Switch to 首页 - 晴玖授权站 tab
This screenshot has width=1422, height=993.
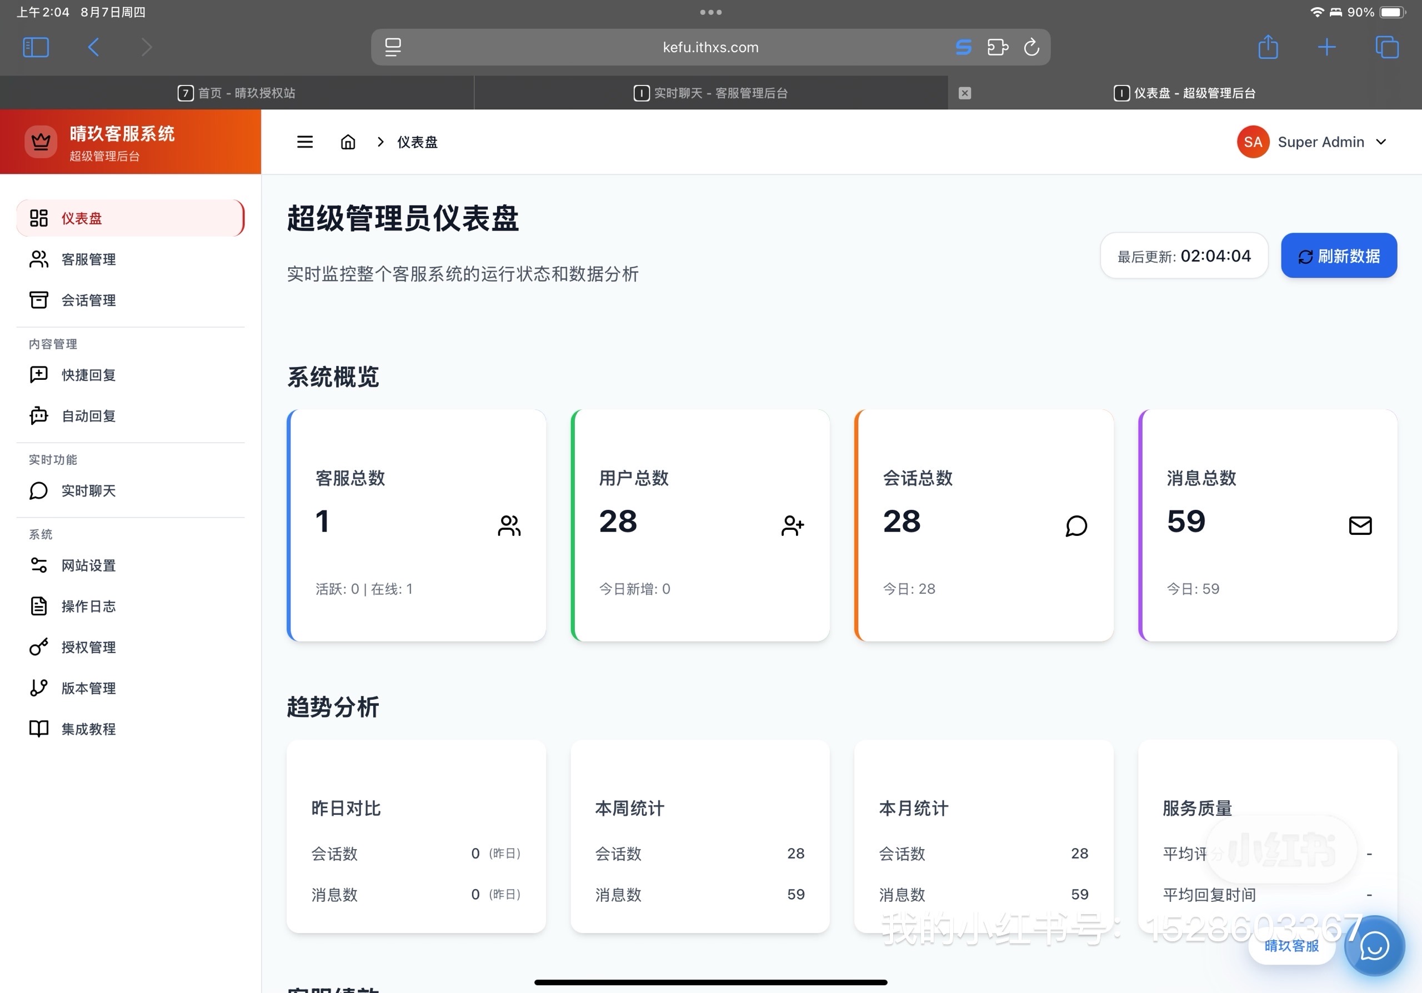click(x=237, y=93)
